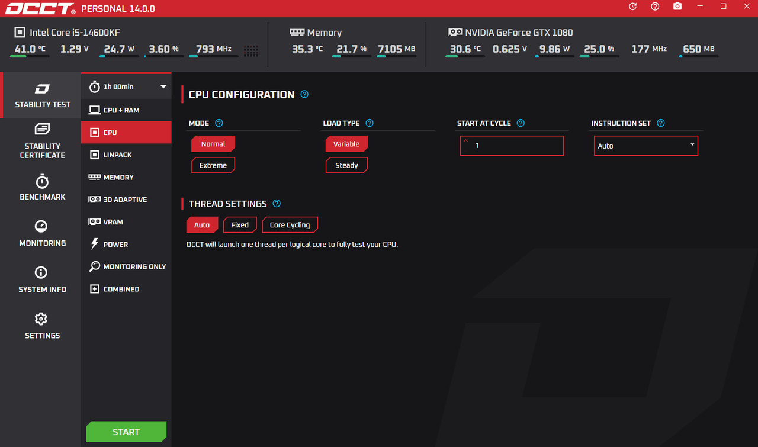The image size is (758, 447).
Task: Click the GPU power 9.86 W reading
Action: pyautogui.click(x=554, y=49)
